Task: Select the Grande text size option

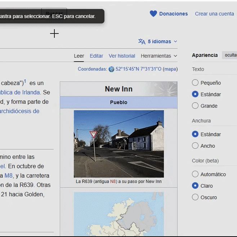Action: tap(195, 106)
